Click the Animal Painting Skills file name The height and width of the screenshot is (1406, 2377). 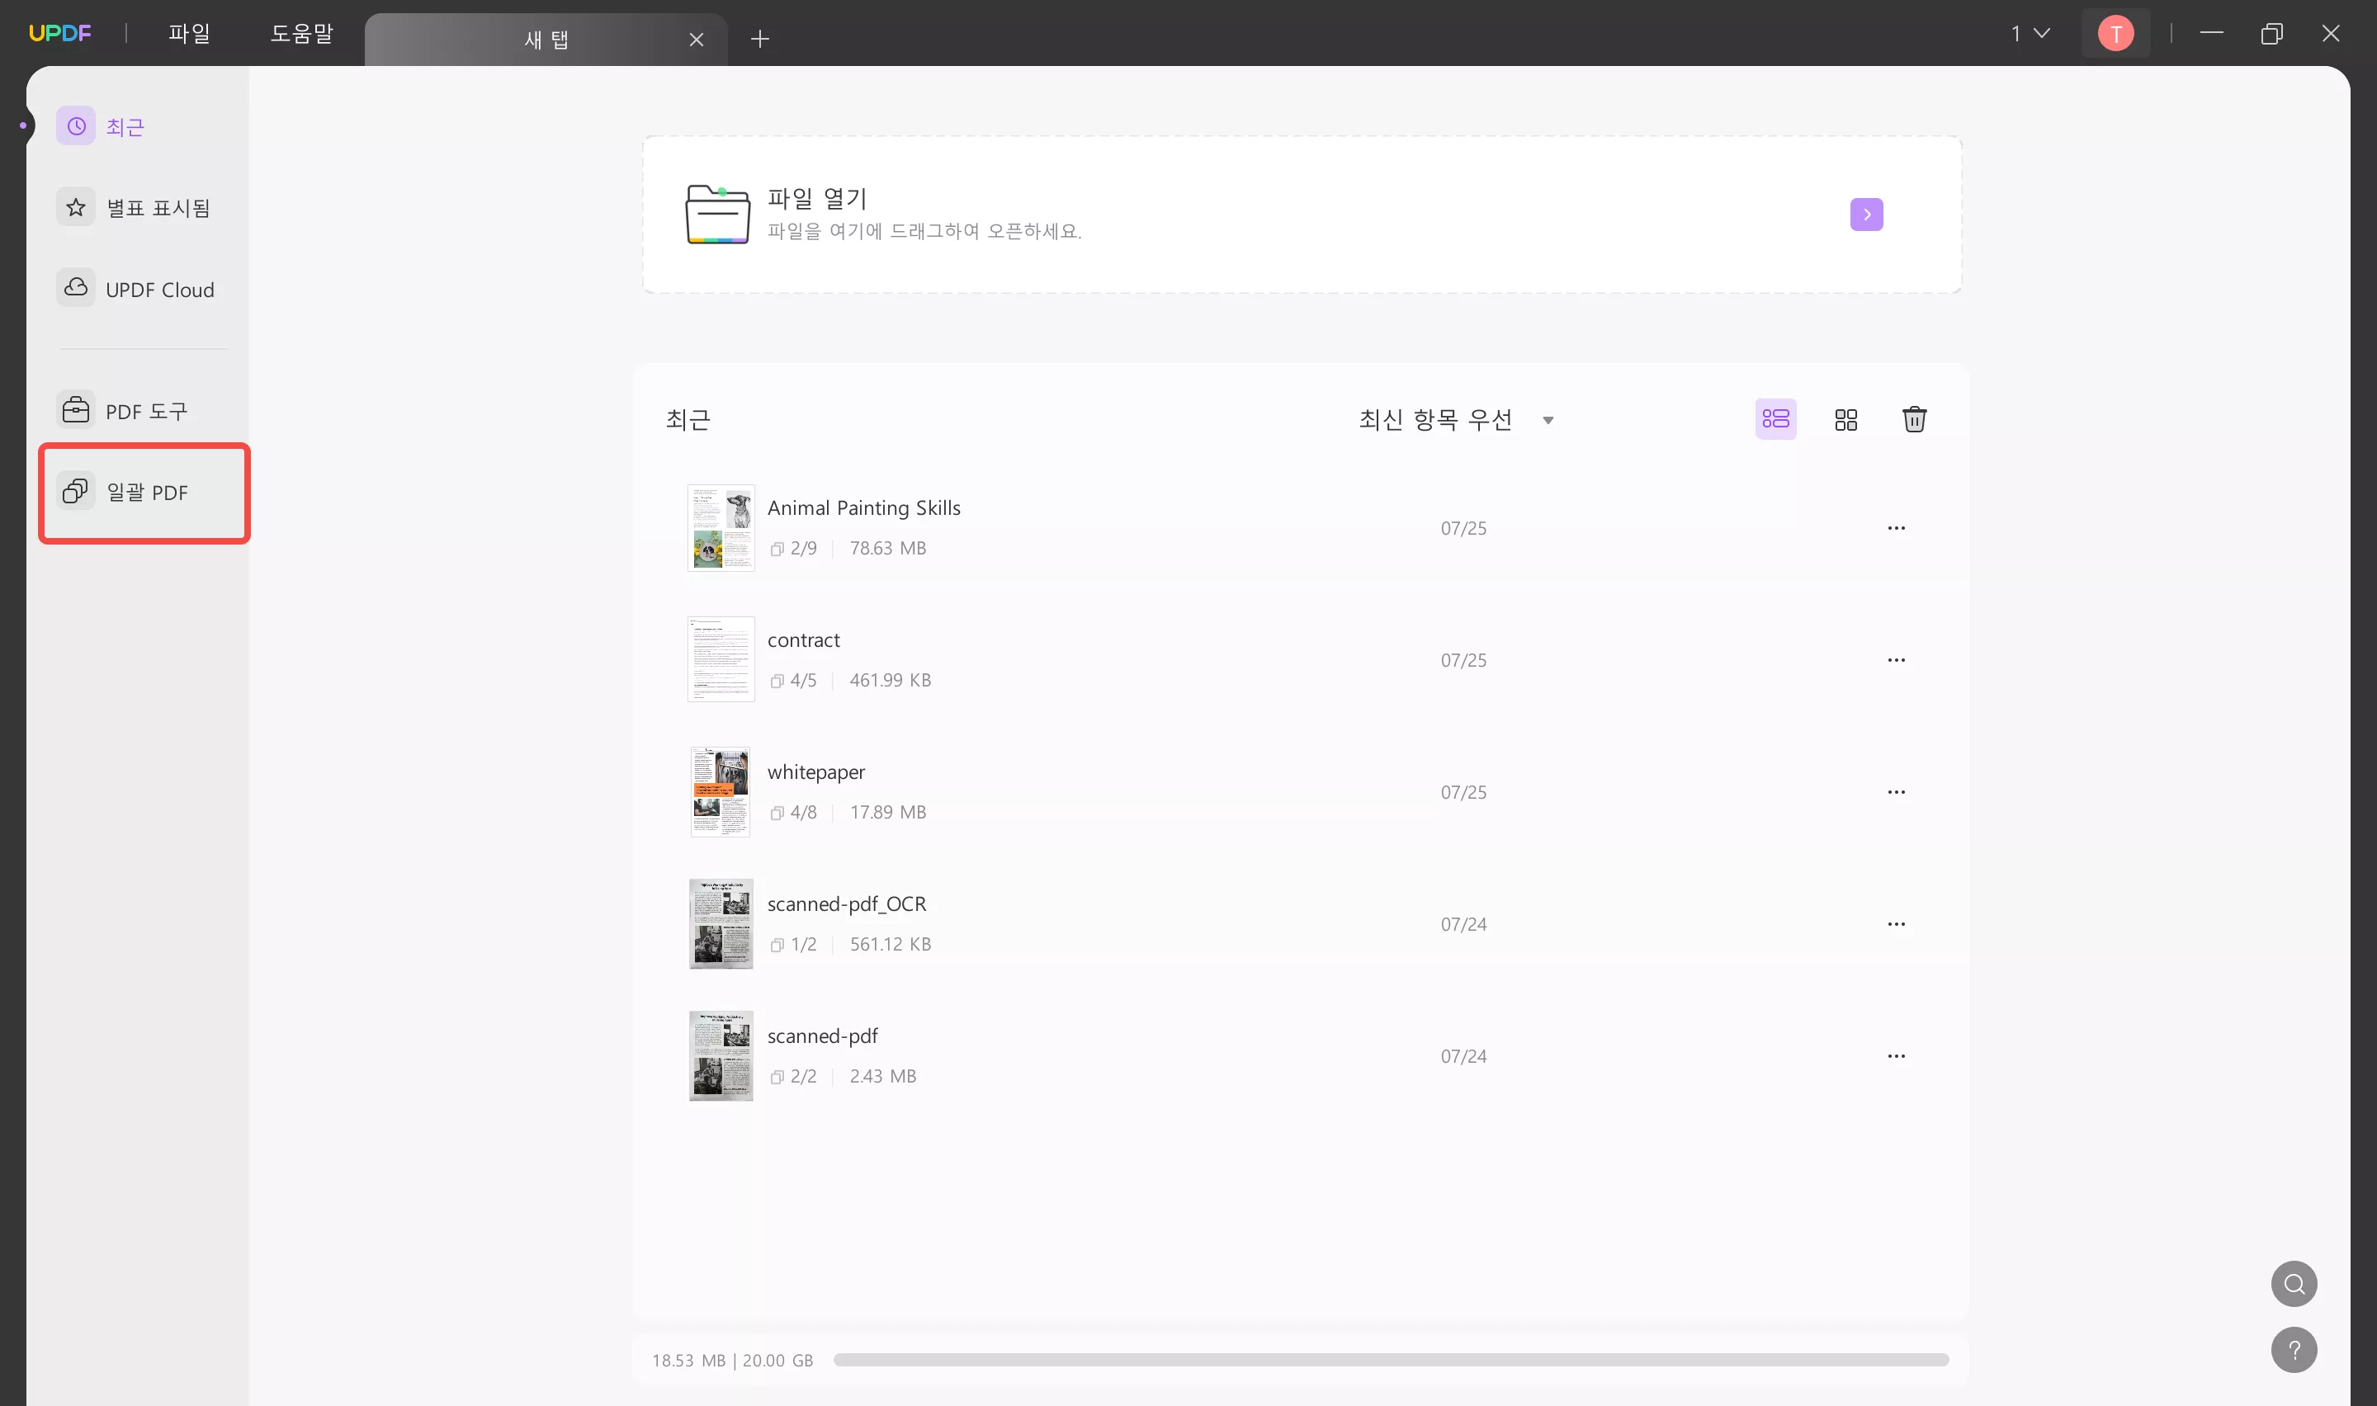863,507
